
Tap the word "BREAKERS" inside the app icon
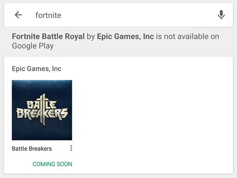click(42, 114)
